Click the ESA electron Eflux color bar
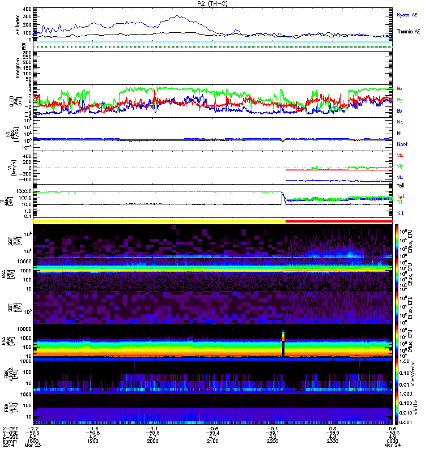This screenshot has width=425, height=453. pyautogui.click(x=397, y=341)
